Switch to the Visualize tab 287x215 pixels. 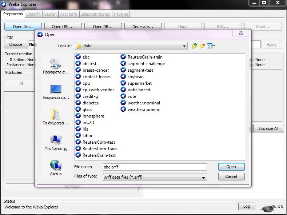tap(121, 14)
